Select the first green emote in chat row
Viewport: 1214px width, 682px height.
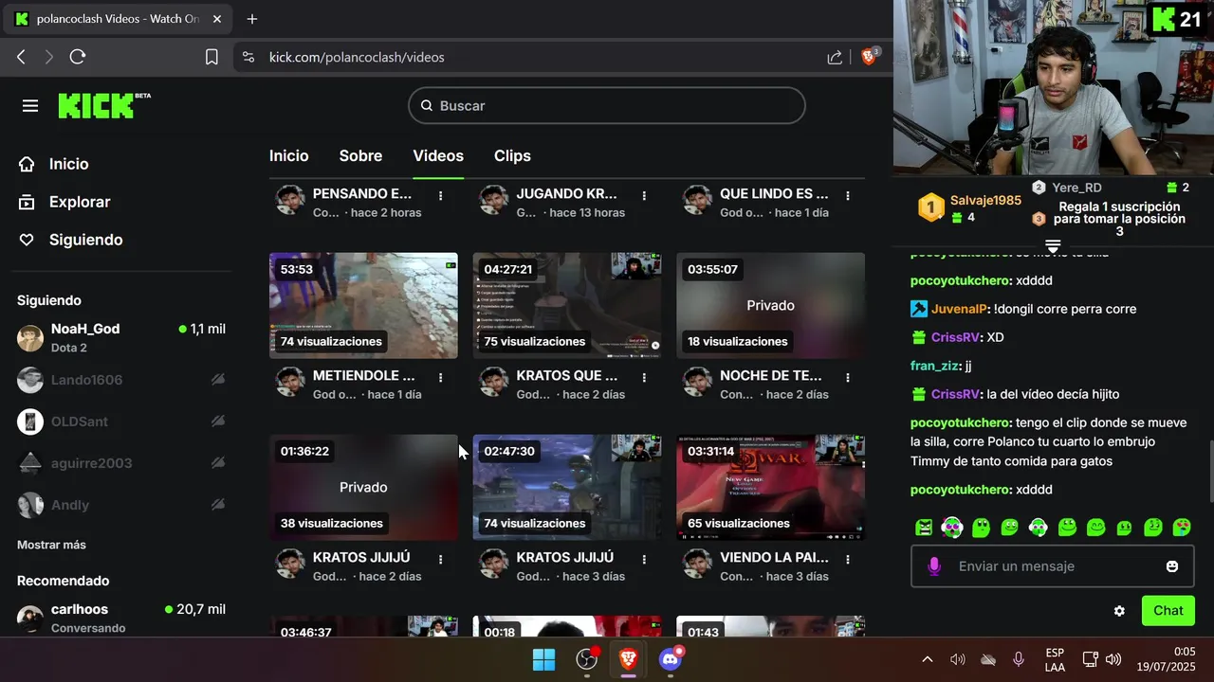[924, 527]
